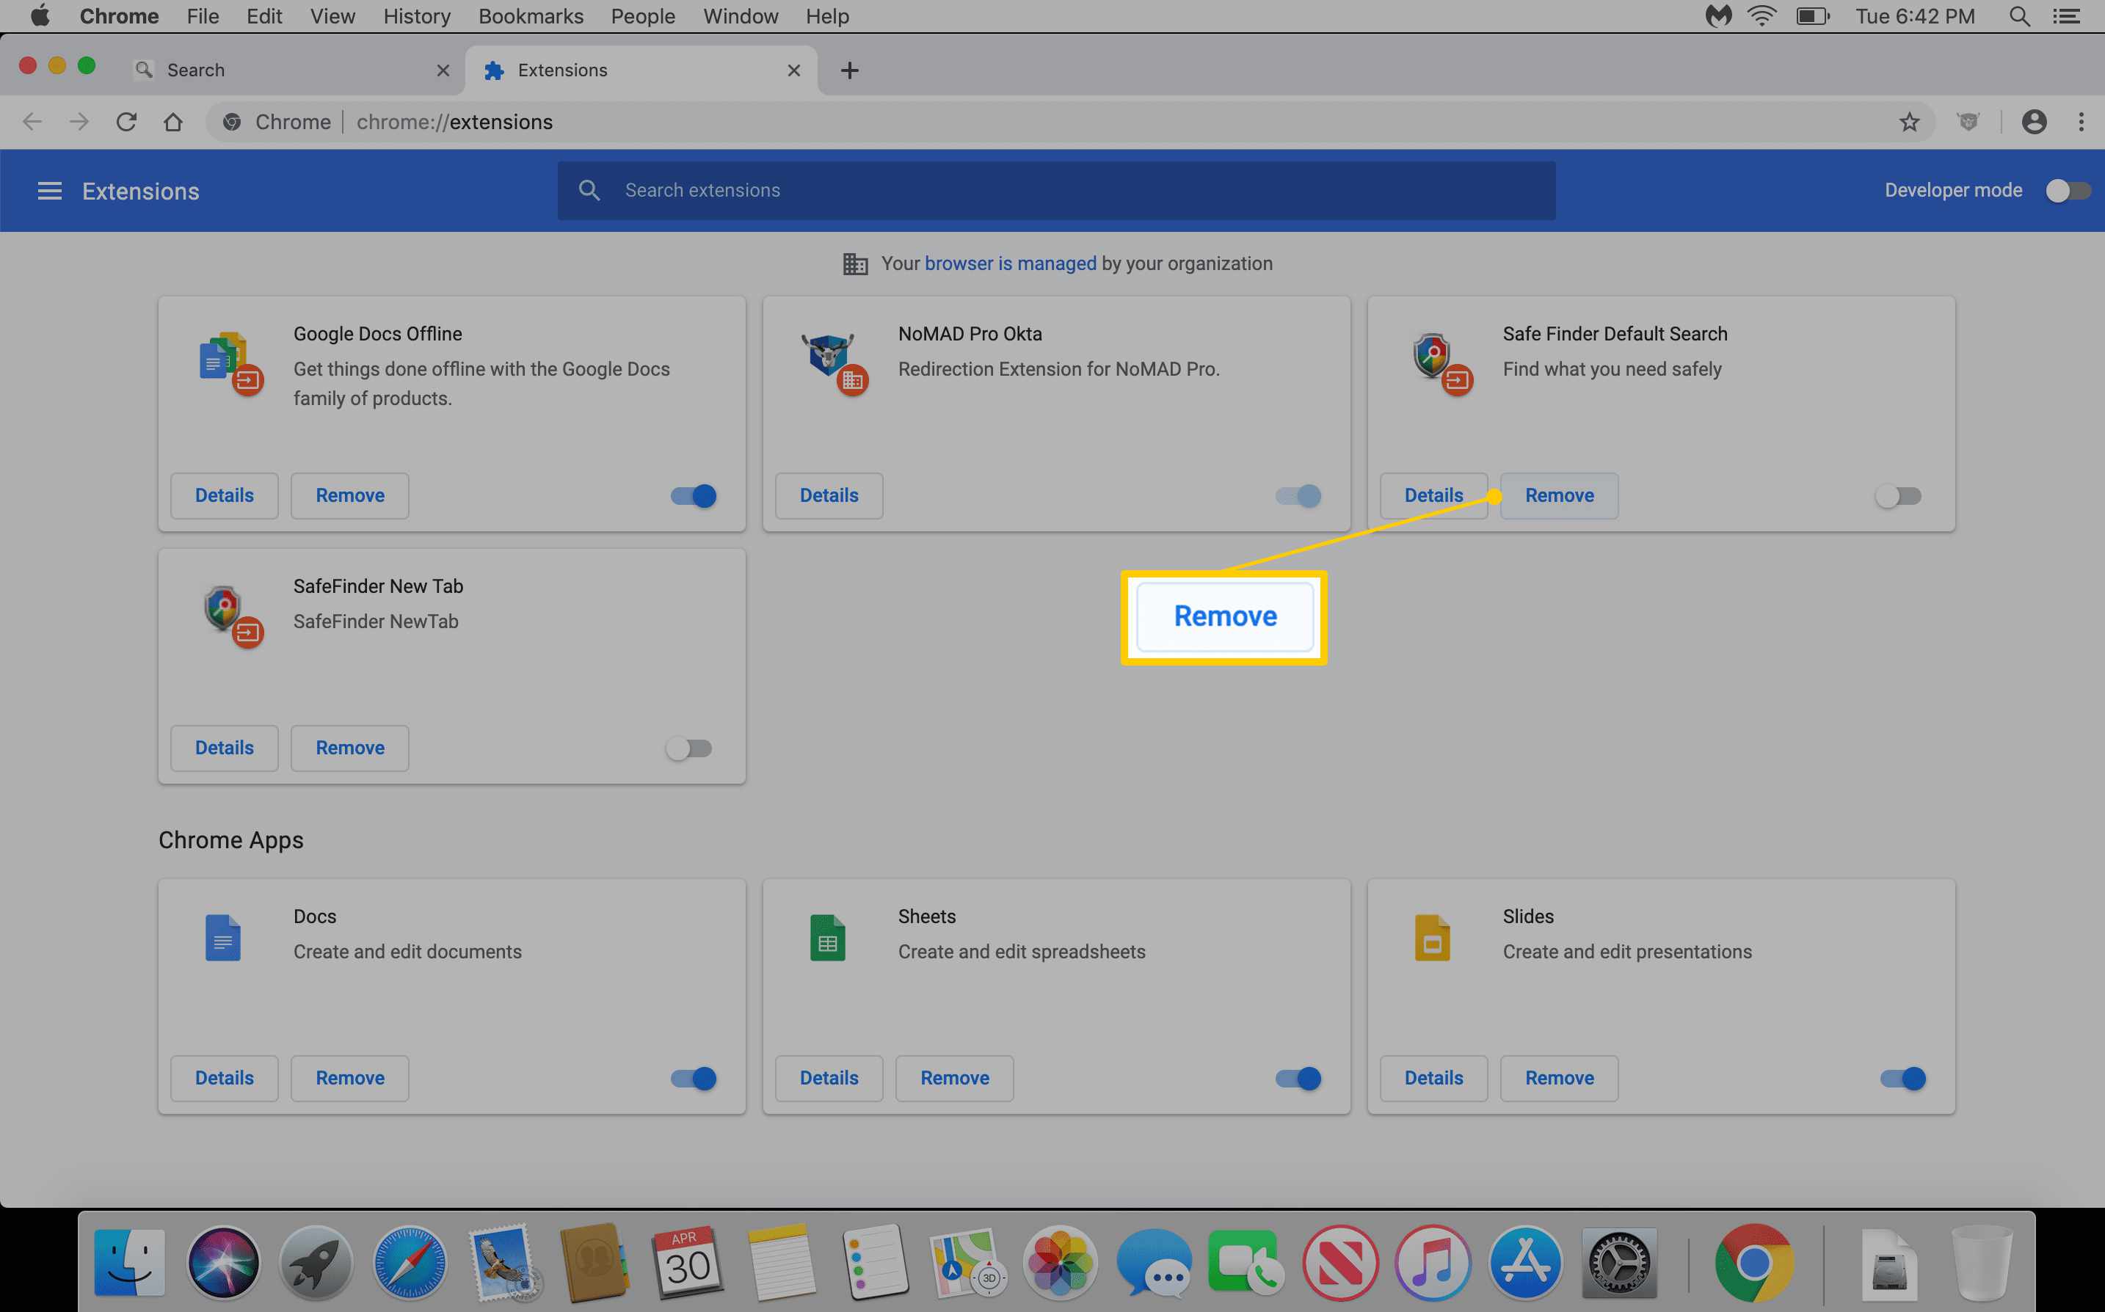Click the highlighted Remove button overlay
The width and height of the screenshot is (2105, 1312).
(1224, 615)
